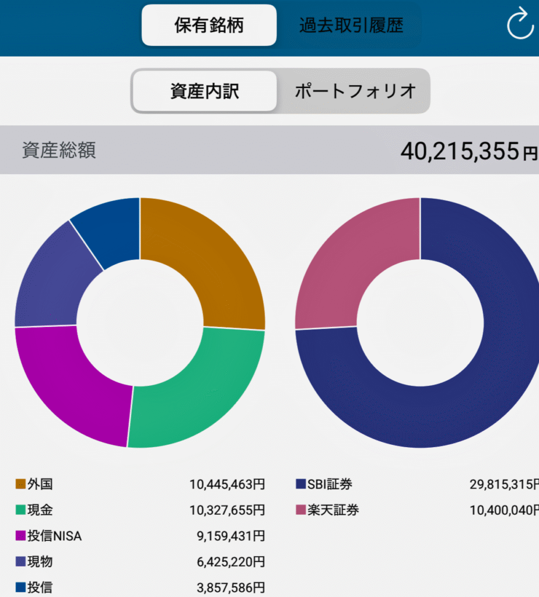
Task: Switch to ポートフォリオ view
Action: [x=355, y=92]
